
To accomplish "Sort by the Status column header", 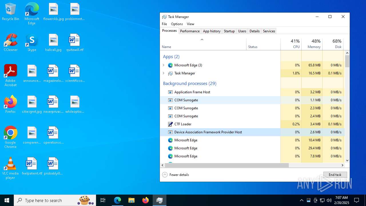I will point(264,44).
